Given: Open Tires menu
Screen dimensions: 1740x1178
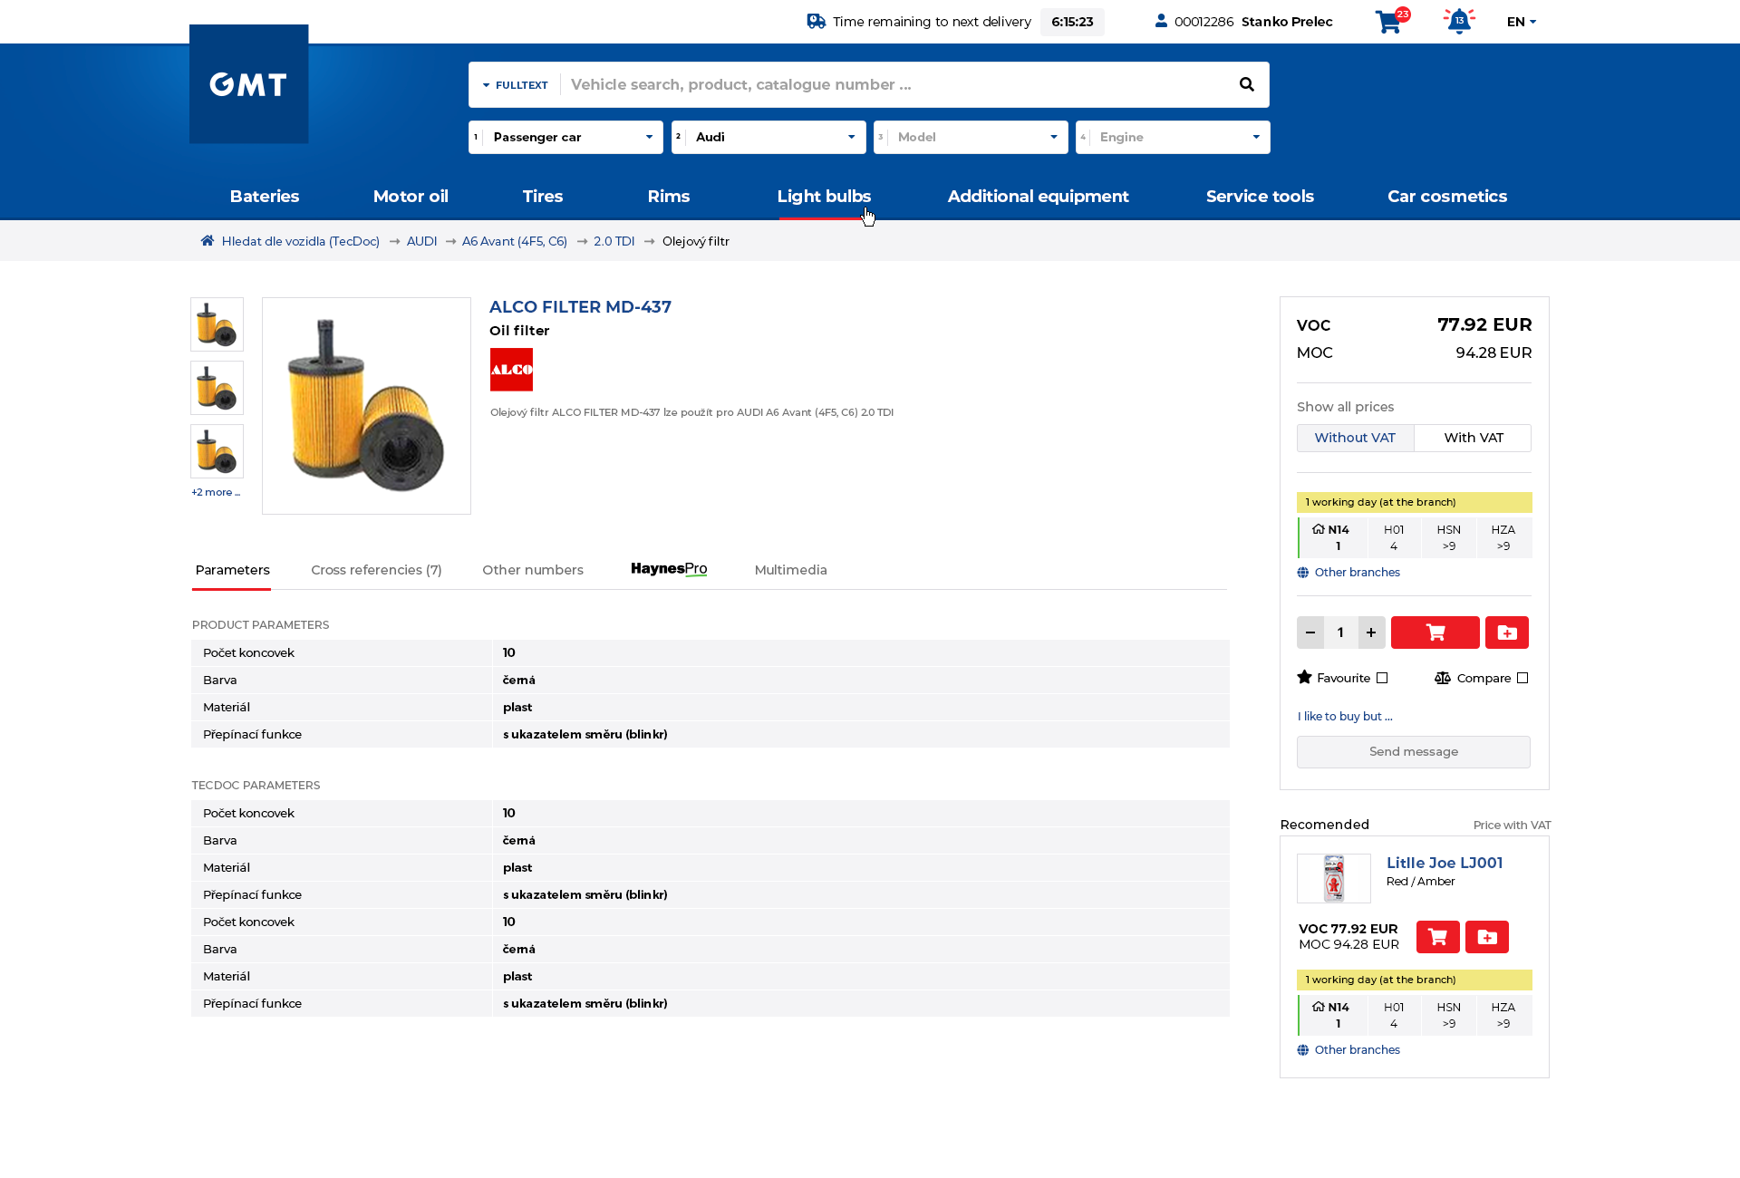Looking at the screenshot, I should coord(543,196).
